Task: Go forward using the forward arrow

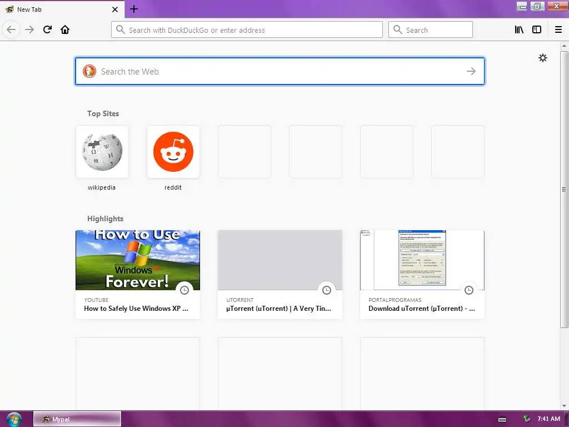Action: pos(29,29)
